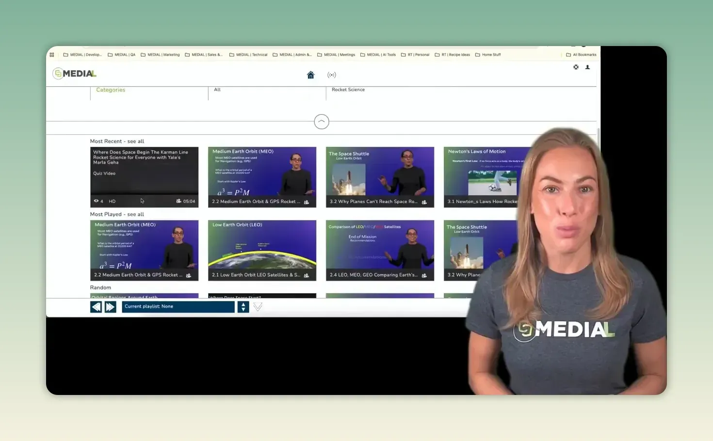
Task: Open the Current playlist dropdown
Action: 178,307
